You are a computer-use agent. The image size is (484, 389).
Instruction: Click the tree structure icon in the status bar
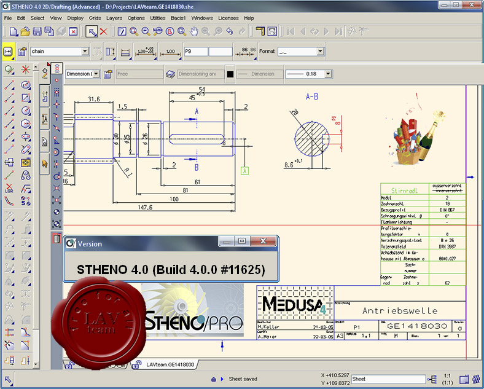click(x=432, y=379)
